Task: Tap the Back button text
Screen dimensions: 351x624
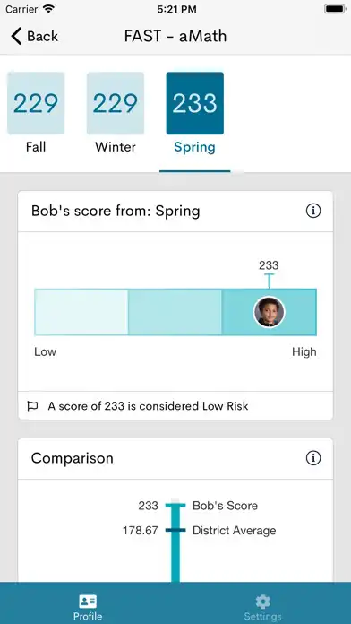Action: 43,36
